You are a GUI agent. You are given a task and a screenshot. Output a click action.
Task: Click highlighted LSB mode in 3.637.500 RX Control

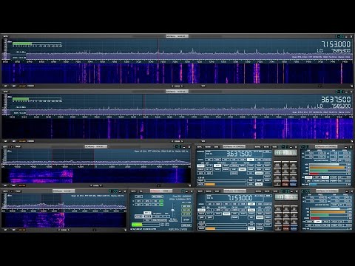click(x=251, y=160)
